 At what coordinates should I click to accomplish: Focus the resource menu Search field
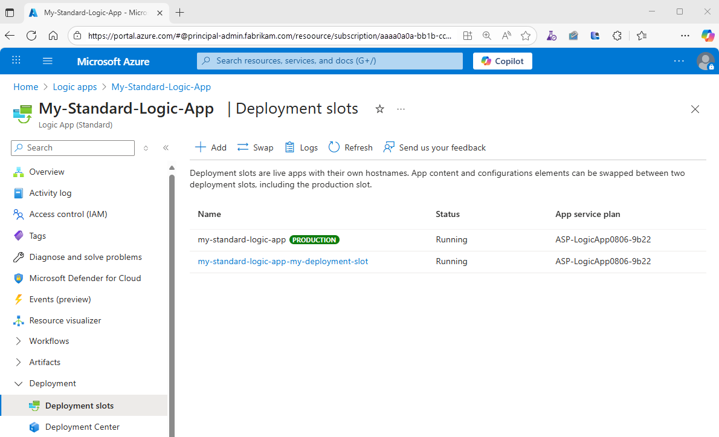pyautogui.click(x=73, y=147)
